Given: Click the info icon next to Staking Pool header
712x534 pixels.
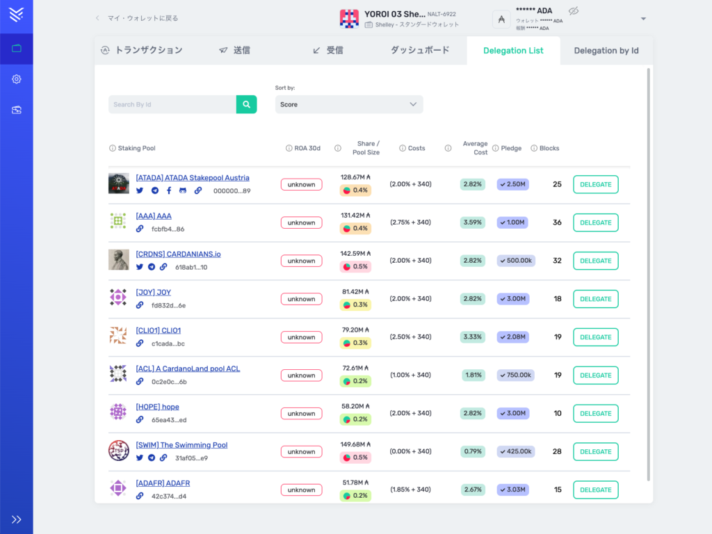Looking at the screenshot, I should tap(113, 148).
